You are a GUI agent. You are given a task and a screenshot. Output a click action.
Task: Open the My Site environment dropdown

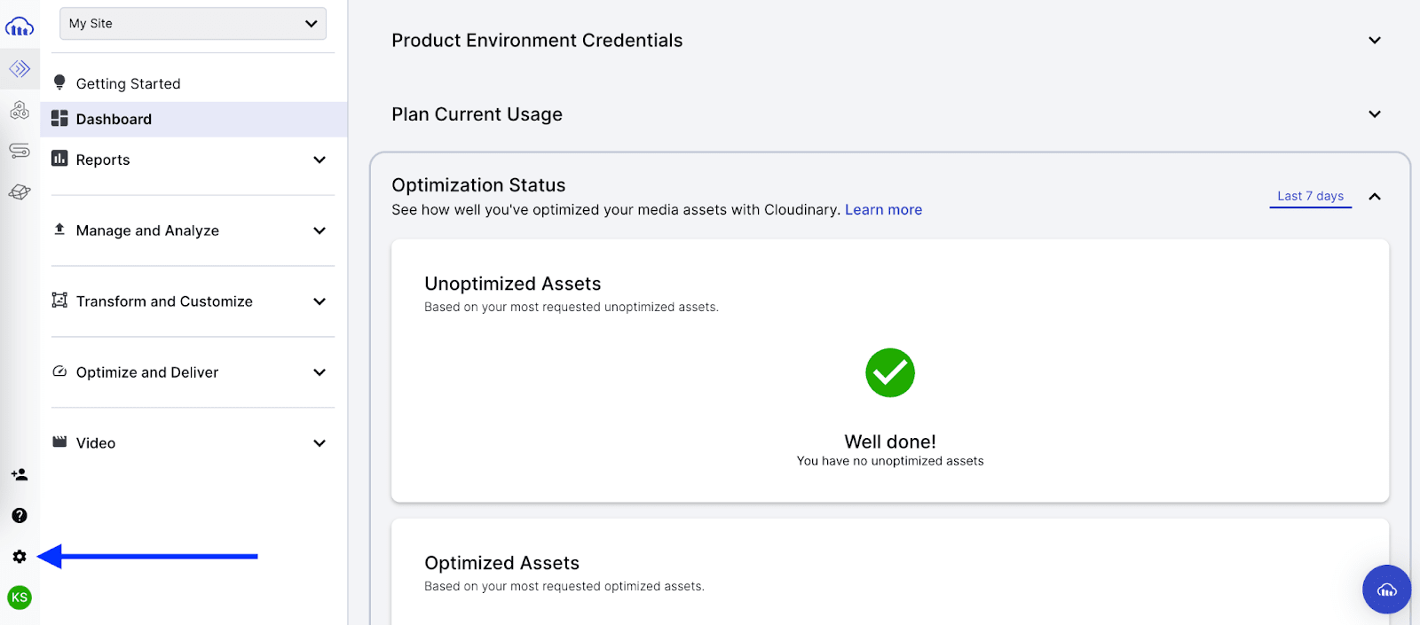click(193, 24)
